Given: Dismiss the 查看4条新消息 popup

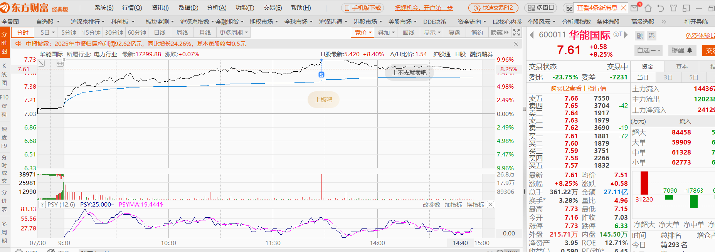Looking at the screenshot, I should pyautogui.click(x=623, y=8).
